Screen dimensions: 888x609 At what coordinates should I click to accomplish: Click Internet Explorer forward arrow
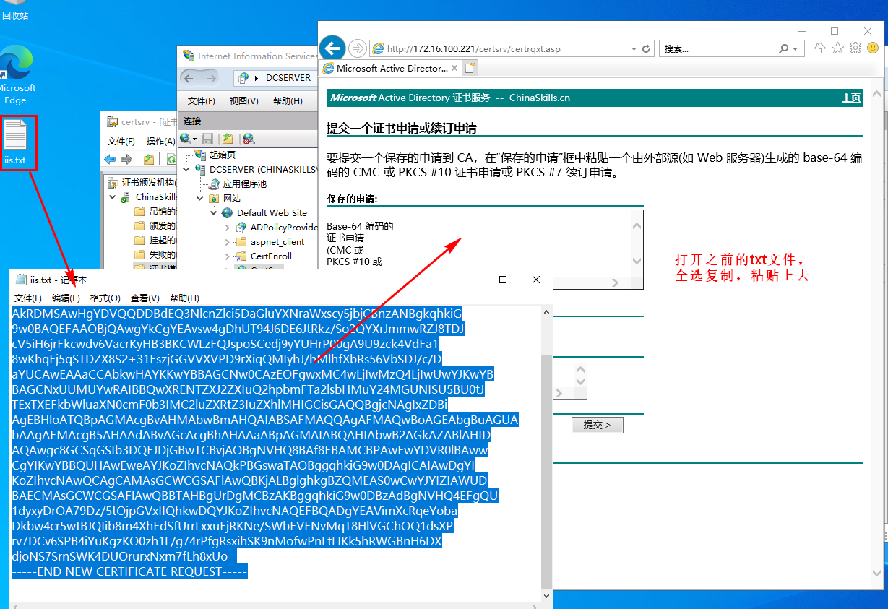(357, 48)
